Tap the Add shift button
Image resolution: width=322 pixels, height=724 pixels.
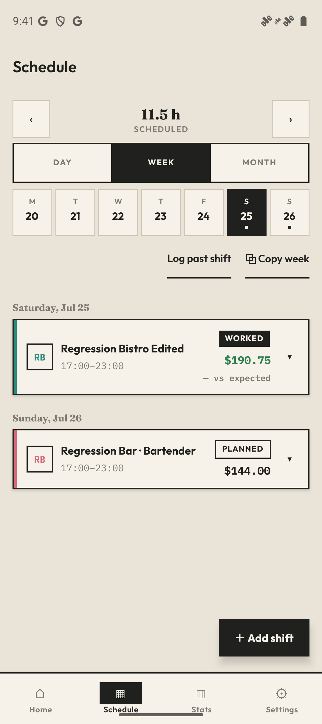[264, 638]
